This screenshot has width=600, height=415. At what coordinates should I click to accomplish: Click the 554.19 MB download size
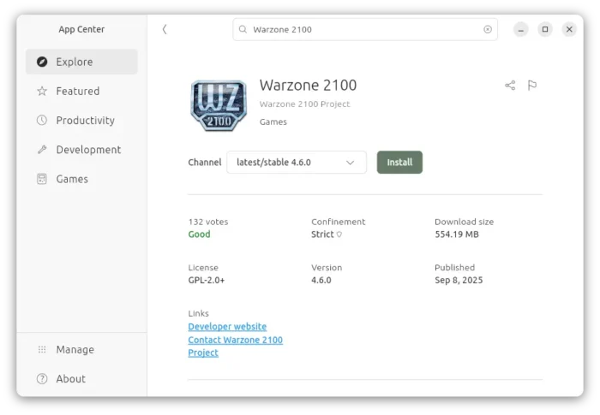[457, 234]
